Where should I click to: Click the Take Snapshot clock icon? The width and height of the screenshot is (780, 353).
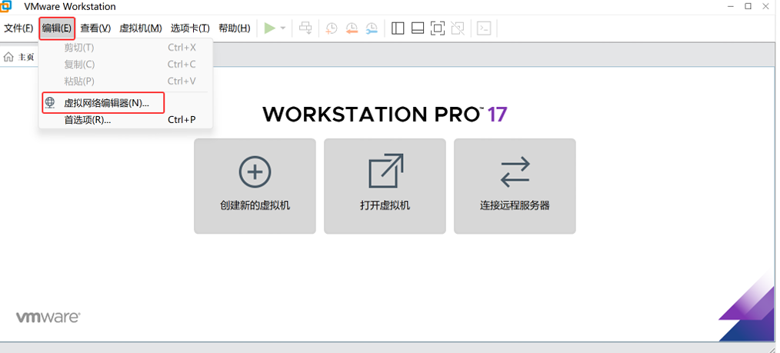332,28
